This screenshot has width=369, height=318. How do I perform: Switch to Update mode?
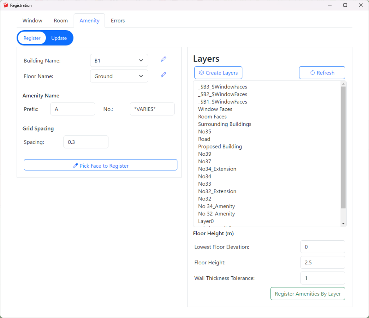[x=59, y=38]
